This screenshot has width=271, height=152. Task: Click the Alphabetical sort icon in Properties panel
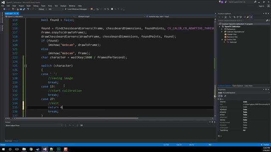(222, 96)
